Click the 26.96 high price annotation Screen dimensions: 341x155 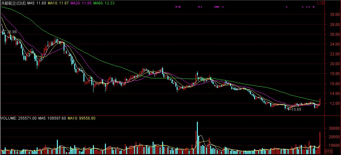(12, 32)
